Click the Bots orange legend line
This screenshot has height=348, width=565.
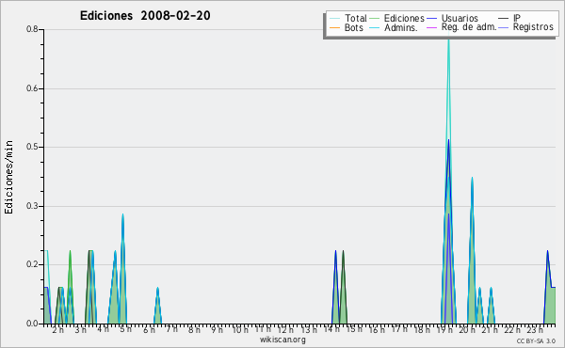tap(334, 27)
